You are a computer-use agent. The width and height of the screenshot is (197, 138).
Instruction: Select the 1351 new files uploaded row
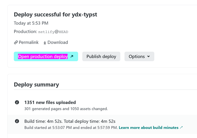pyautogui.click(x=102, y=105)
